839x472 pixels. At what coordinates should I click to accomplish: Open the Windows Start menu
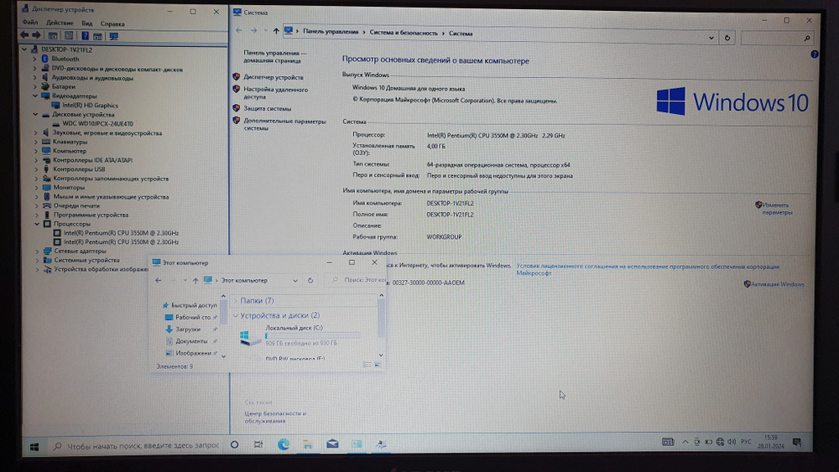click(x=34, y=446)
